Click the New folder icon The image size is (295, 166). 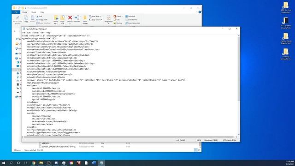tap(85, 20)
